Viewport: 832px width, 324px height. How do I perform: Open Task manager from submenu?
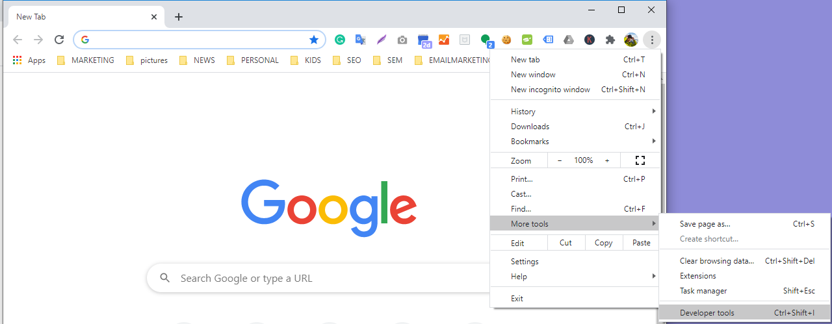click(744, 291)
